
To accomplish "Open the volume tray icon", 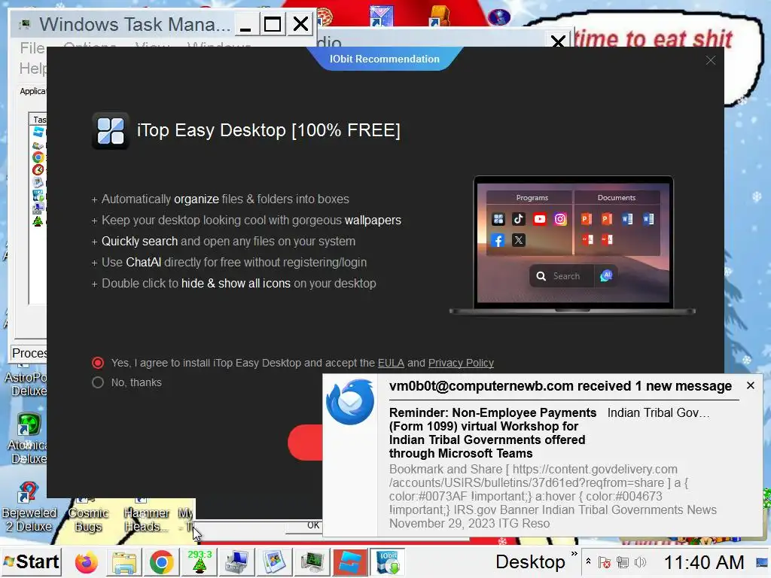I will tap(640, 562).
